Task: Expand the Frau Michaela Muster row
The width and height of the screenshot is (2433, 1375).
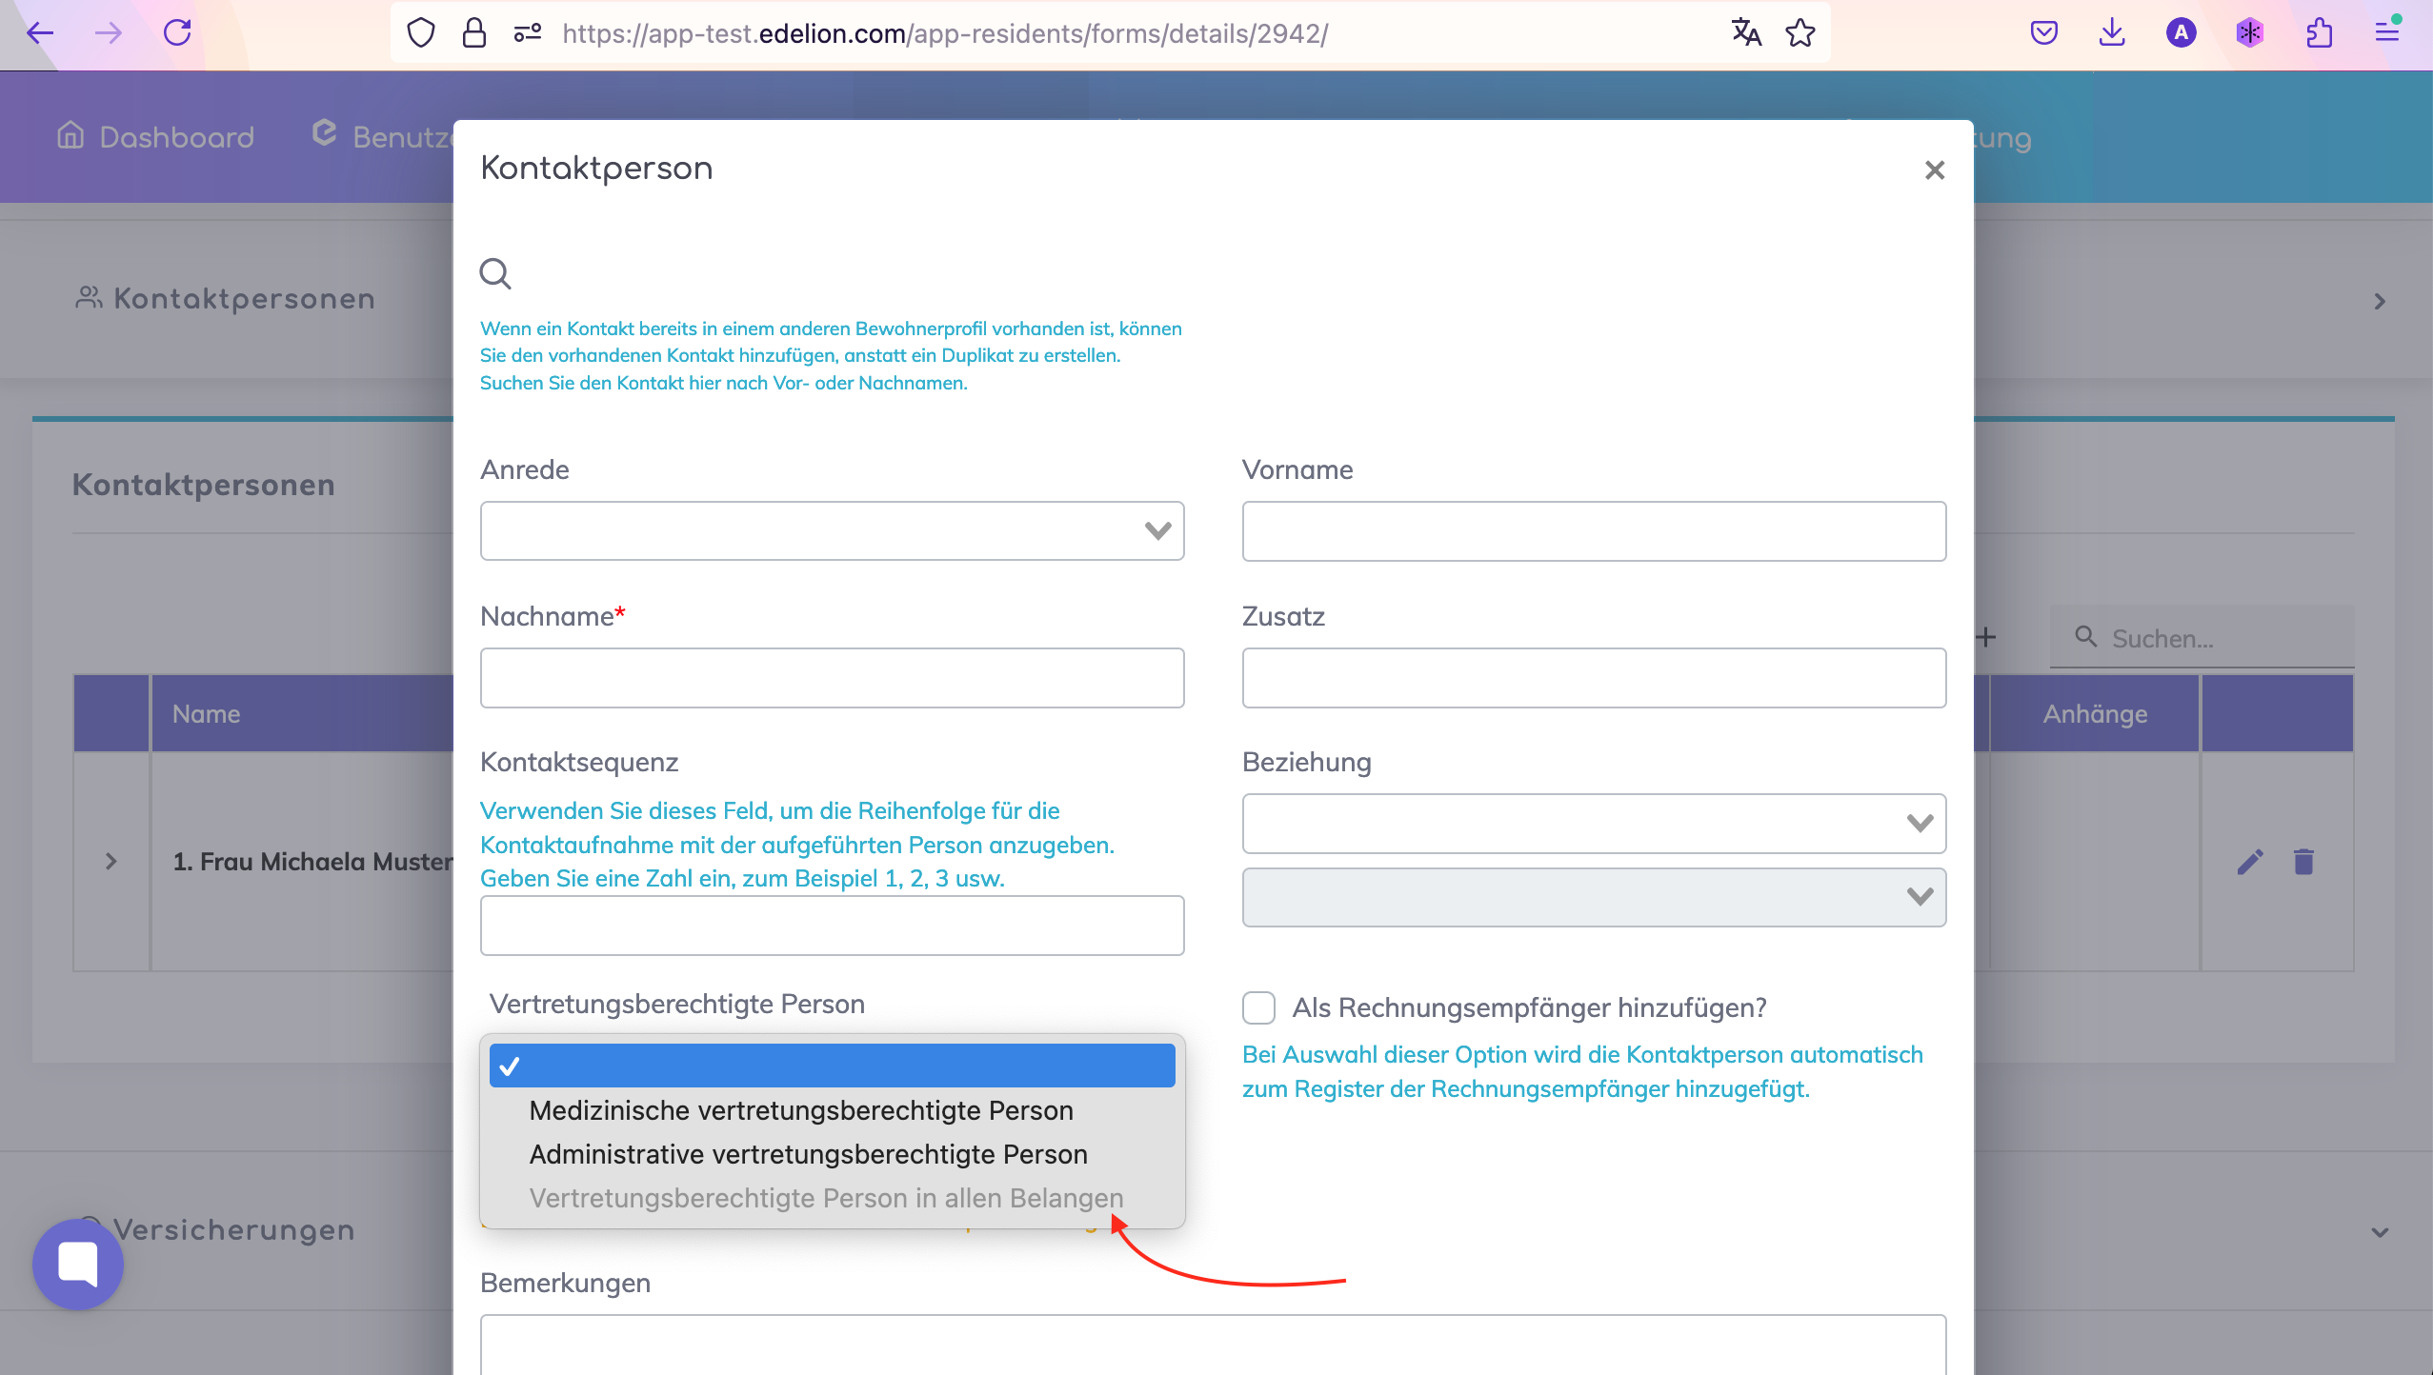Action: (x=111, y=862)
